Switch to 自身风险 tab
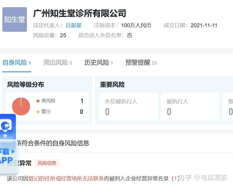 pyautogui.click(x=17, y=63)
